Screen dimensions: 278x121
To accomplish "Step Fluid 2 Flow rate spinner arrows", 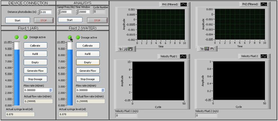I will click(x=103, y=90).
